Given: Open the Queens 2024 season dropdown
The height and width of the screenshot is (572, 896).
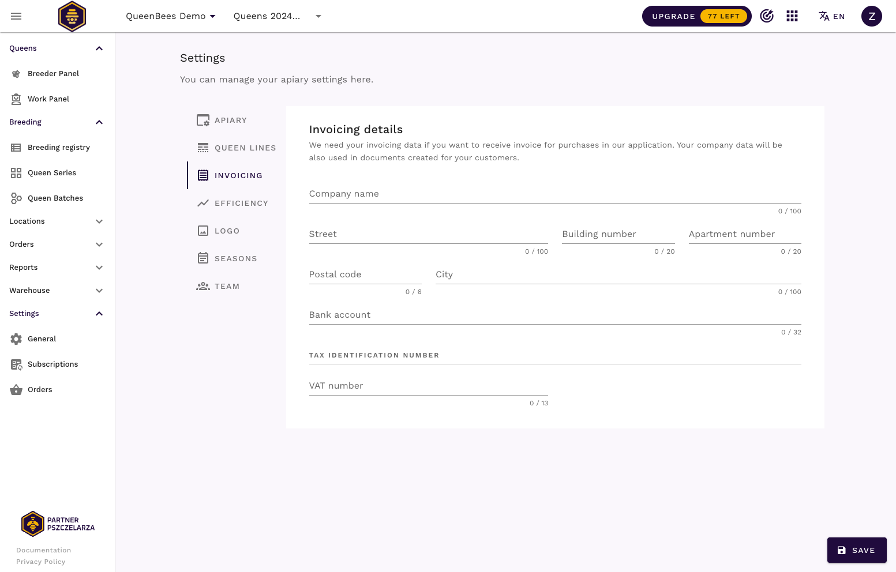Looking at the screenshot, I should (x=277, y=16).
